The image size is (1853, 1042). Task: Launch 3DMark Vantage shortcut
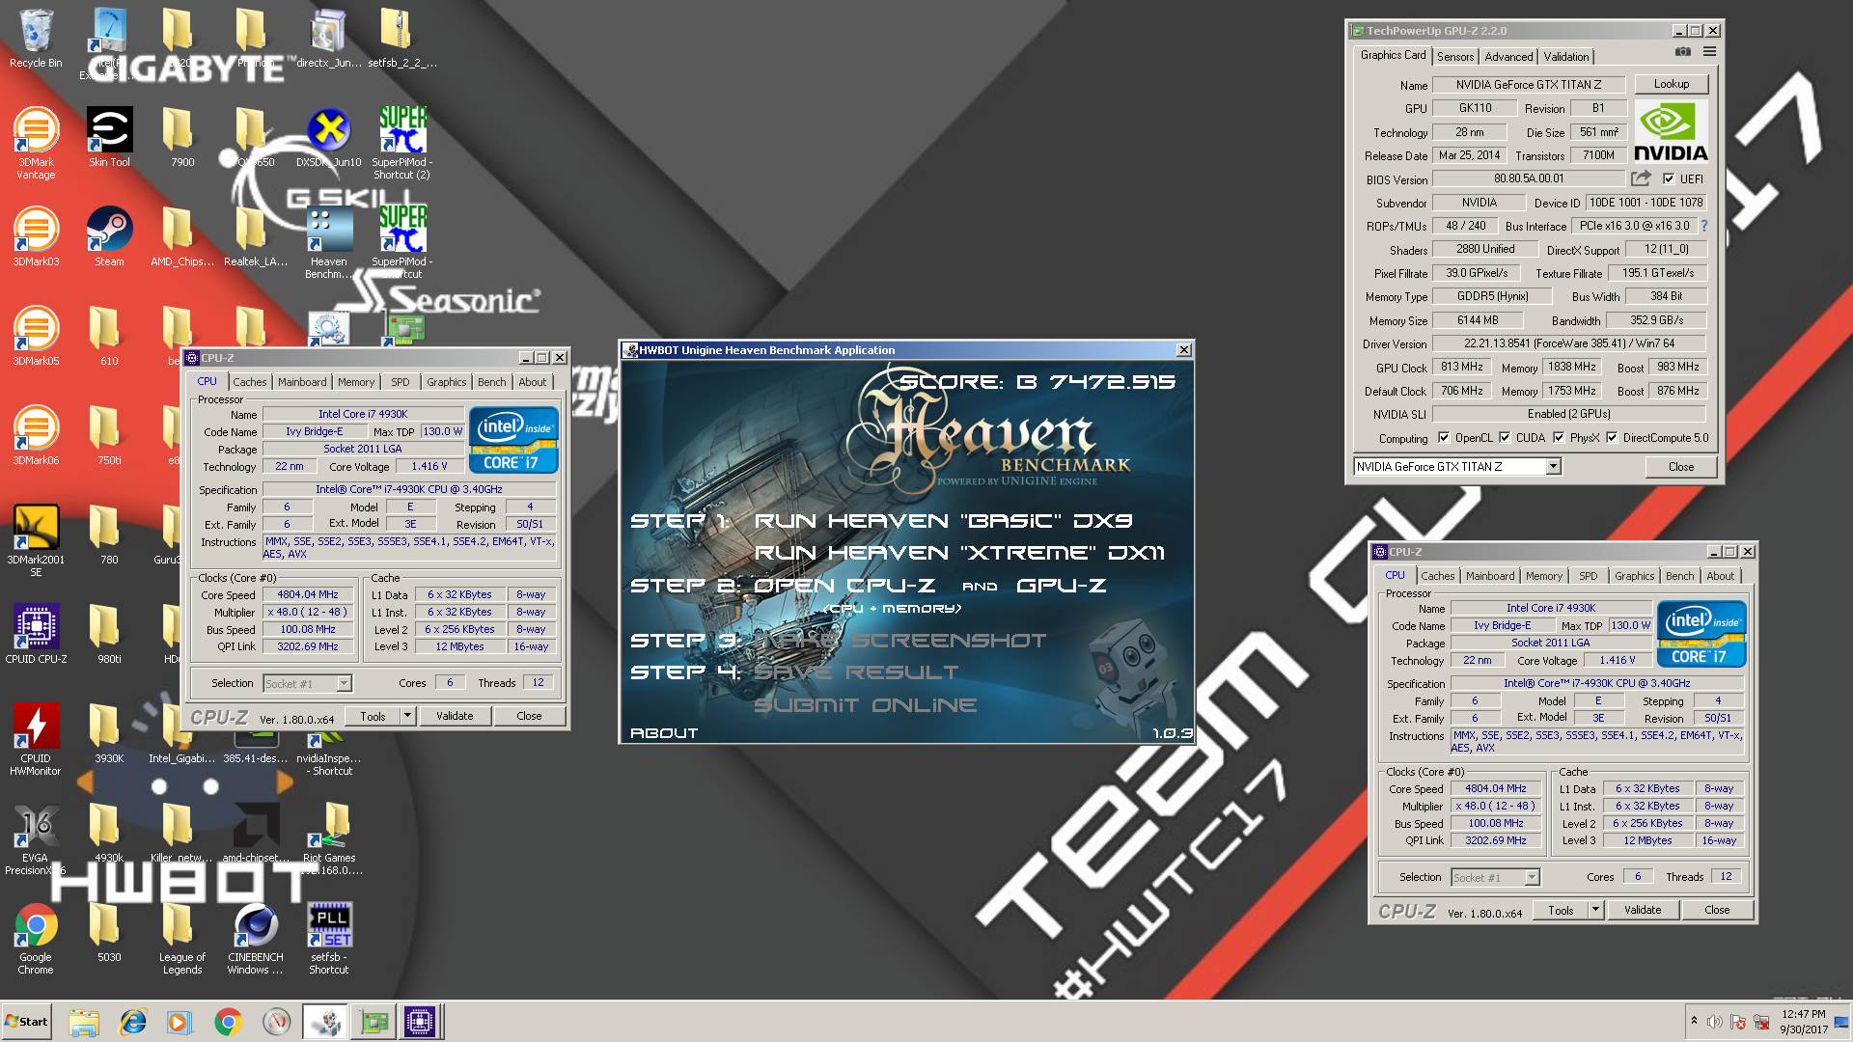36,143
